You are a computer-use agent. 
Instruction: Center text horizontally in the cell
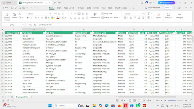pos(75,18)
